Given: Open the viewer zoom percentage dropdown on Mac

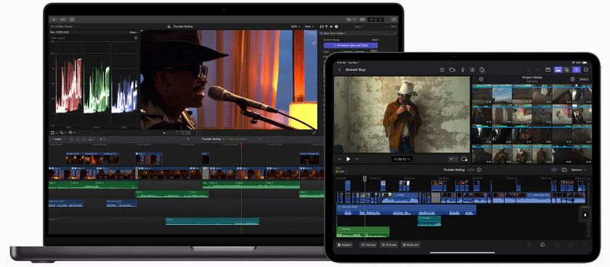Looking at the screenshot, I should 296,26.
